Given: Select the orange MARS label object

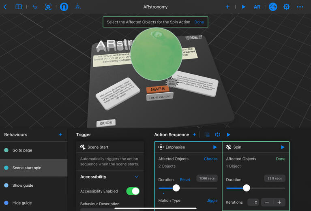Looking at the screenshot, I should 158,89.
